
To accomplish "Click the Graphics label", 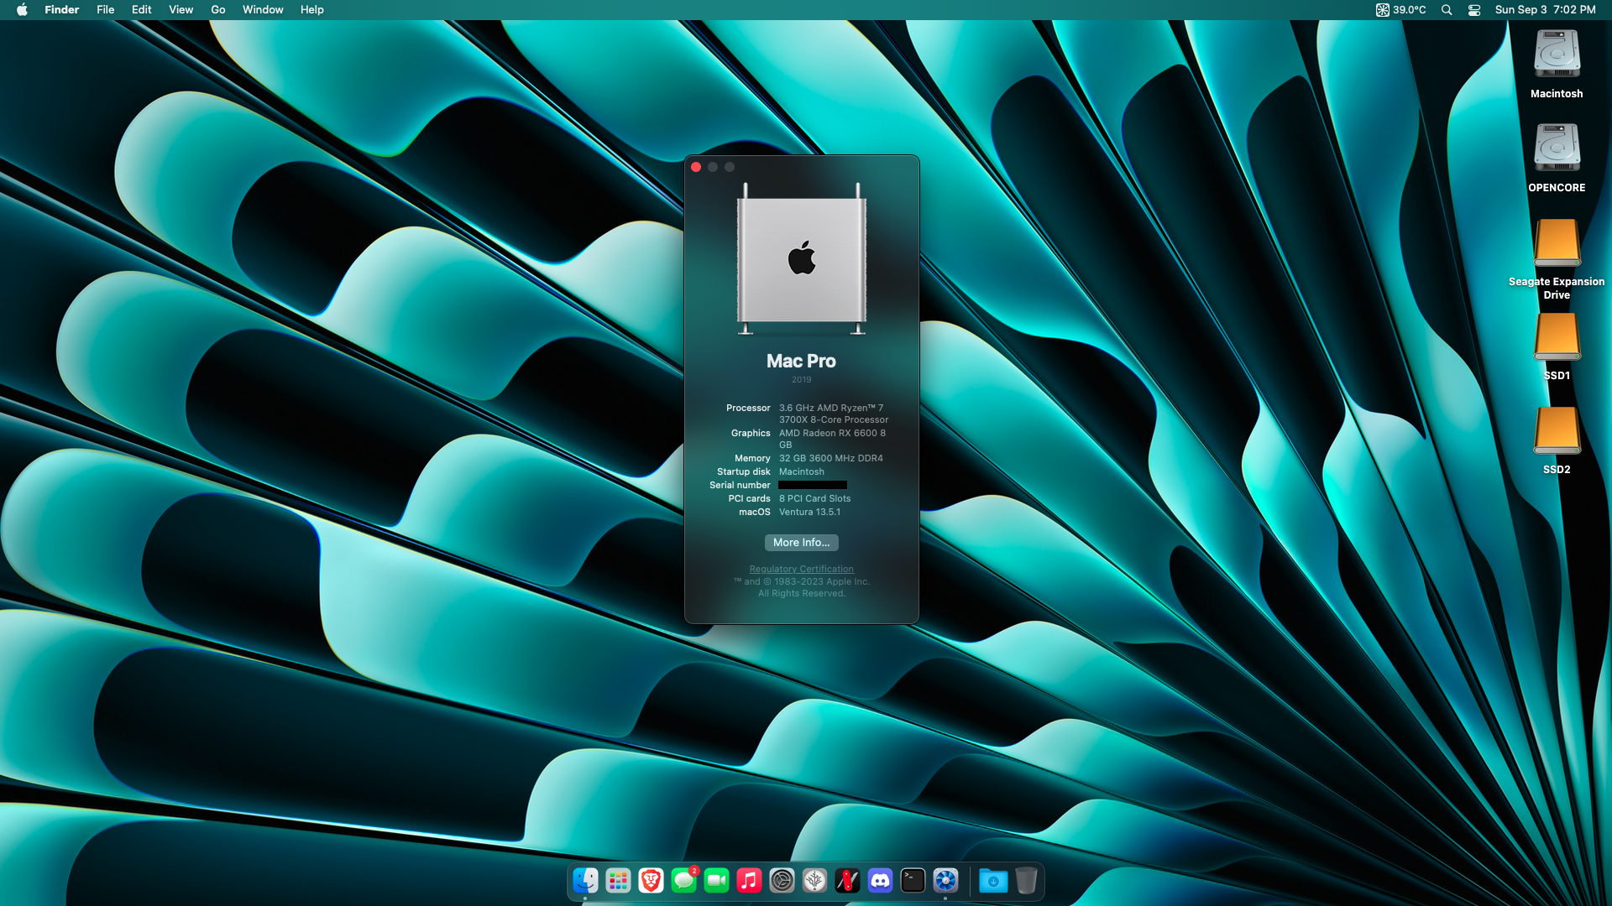I will click(x=751, y=433).
